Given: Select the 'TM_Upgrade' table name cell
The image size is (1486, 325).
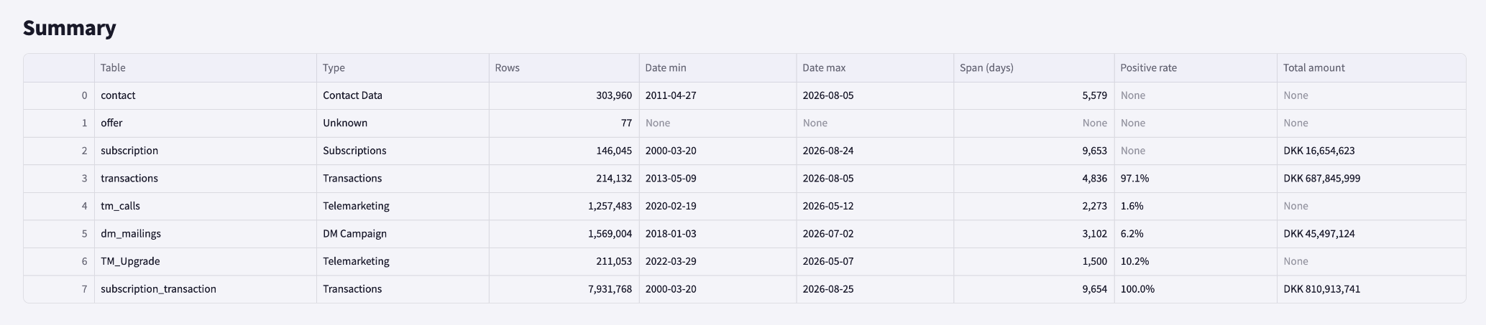Looking at the screenshot, I should coord(206,261).
